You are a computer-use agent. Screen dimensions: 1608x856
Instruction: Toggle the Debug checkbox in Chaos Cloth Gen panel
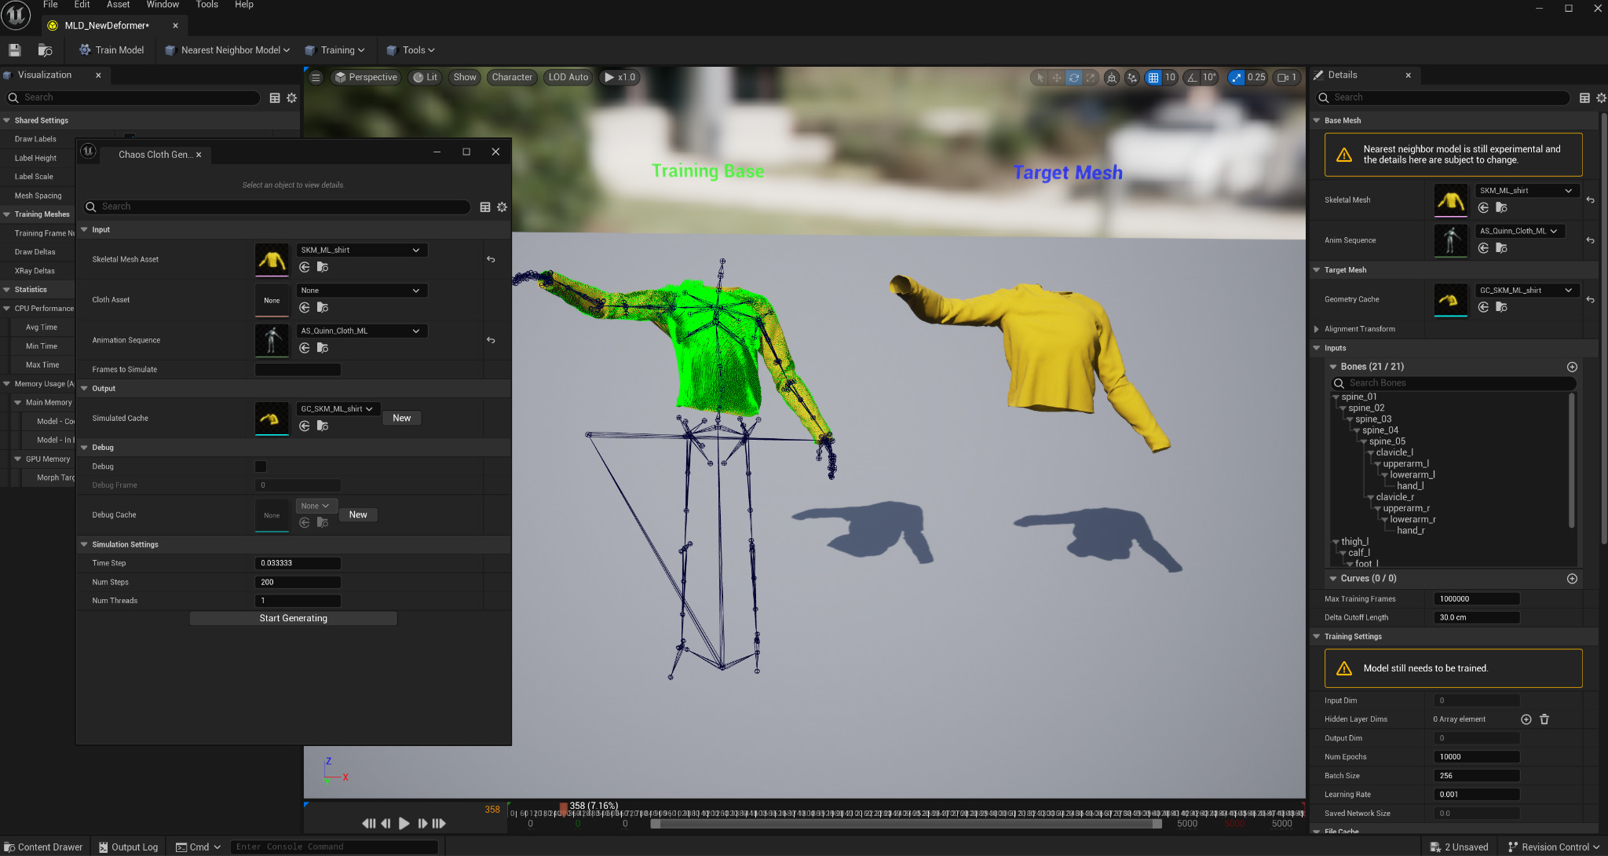[259, 466]
